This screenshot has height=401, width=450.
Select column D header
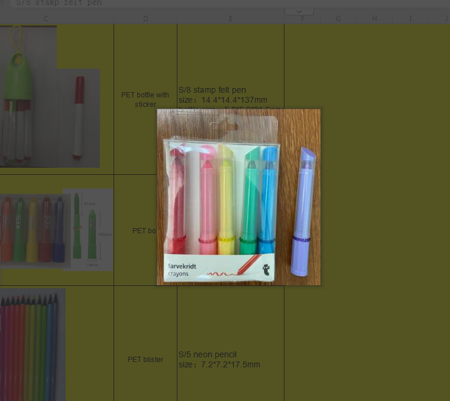point(145,19)
